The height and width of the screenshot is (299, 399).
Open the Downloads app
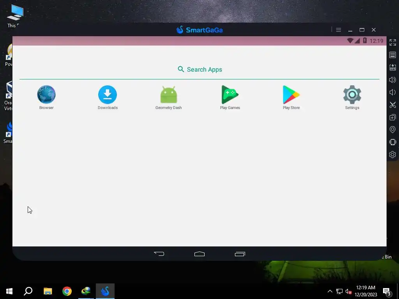pos(108,97)
